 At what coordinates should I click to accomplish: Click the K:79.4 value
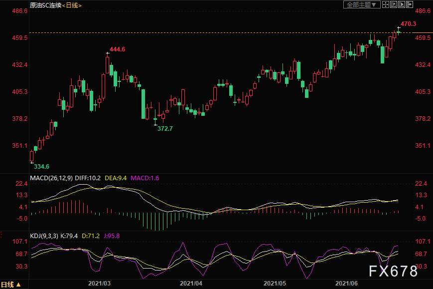tap(69, 236)
